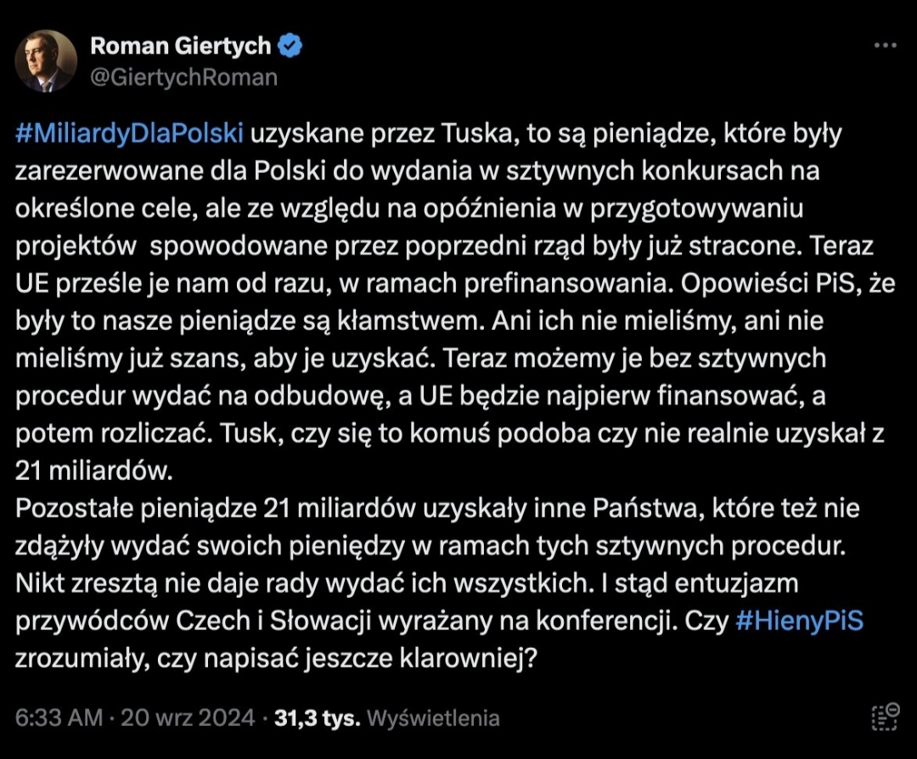
Task: Click the standalone line '21 miliardów.'
Action: click(x=84, y=470)
